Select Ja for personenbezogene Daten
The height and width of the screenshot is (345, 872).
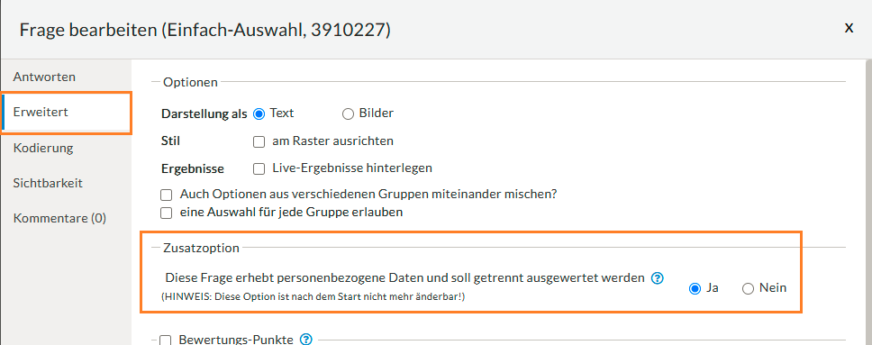(x=695, y=289)
